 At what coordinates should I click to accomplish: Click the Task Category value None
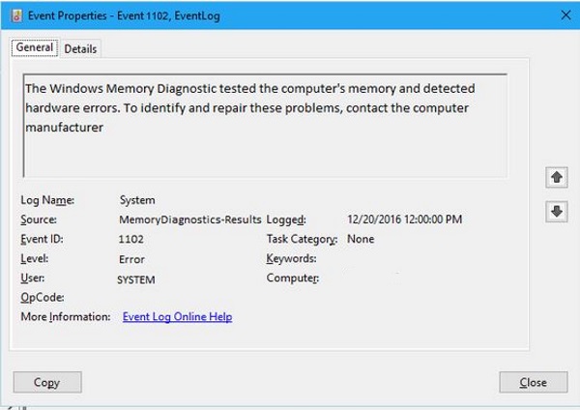(361, 239)
